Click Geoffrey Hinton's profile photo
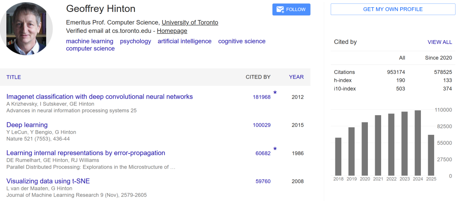 [x=27, y=29]
